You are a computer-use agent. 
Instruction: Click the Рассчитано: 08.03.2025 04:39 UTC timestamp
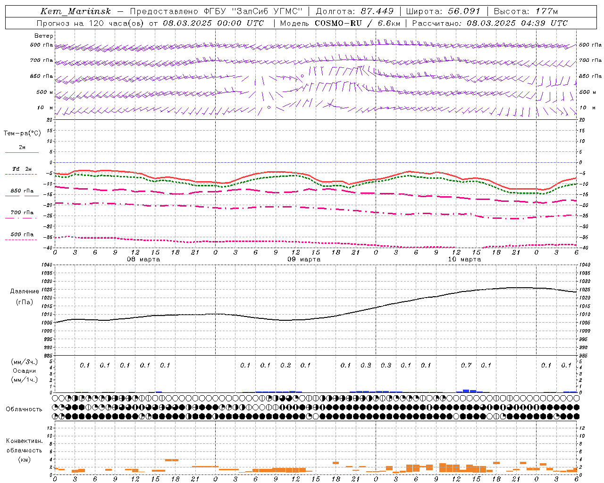[490, 23]
